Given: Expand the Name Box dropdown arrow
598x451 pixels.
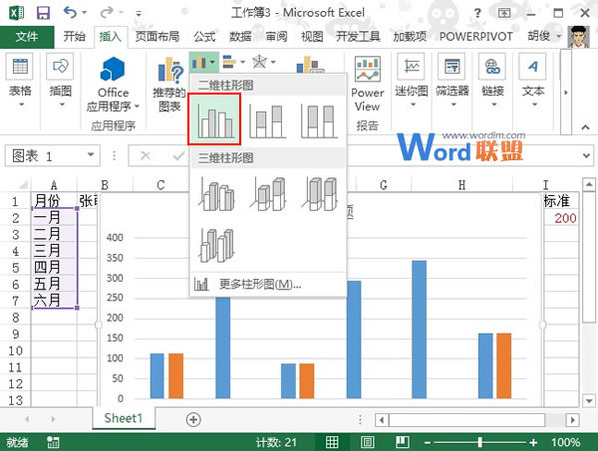Looking at the screenshot, I should 91,154.
